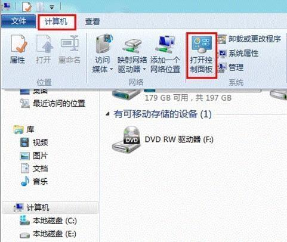Open the File (文件) menu
Image resolution: width=287 pixels, height=242 pixels.
(18, 21)
